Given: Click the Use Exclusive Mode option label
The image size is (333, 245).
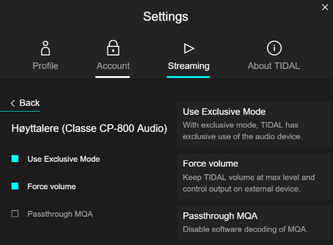Looking at the screenshot, I should click(63, 159).
